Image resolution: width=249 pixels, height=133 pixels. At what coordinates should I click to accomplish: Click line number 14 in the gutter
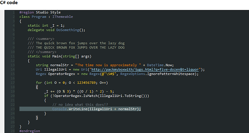(13, 70)
